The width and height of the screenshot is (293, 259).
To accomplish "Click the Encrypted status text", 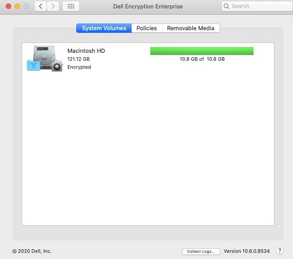I will tap(79, 67).
